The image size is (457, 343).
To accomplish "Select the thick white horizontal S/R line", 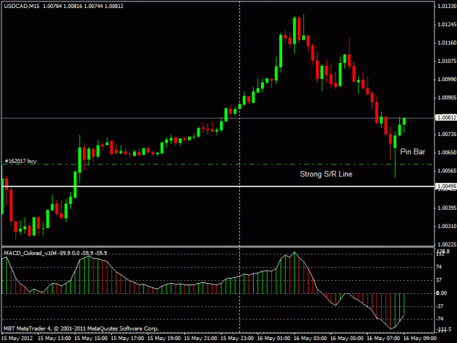I will 218,186.
